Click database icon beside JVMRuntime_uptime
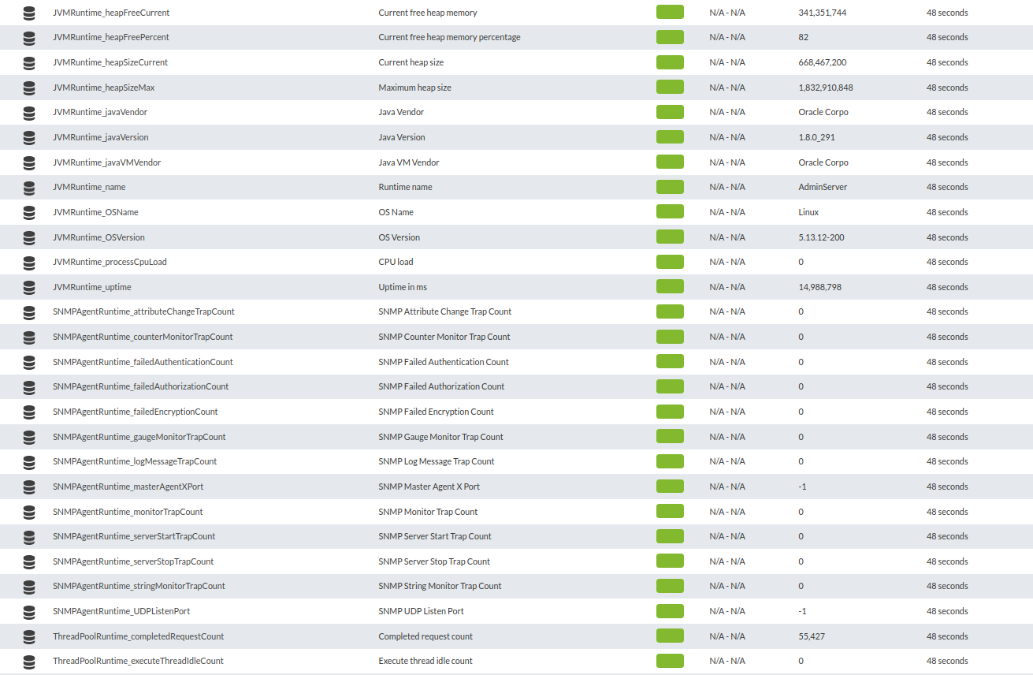The width and height of the screenshot is (1033, 675). [x=29, y=288]
